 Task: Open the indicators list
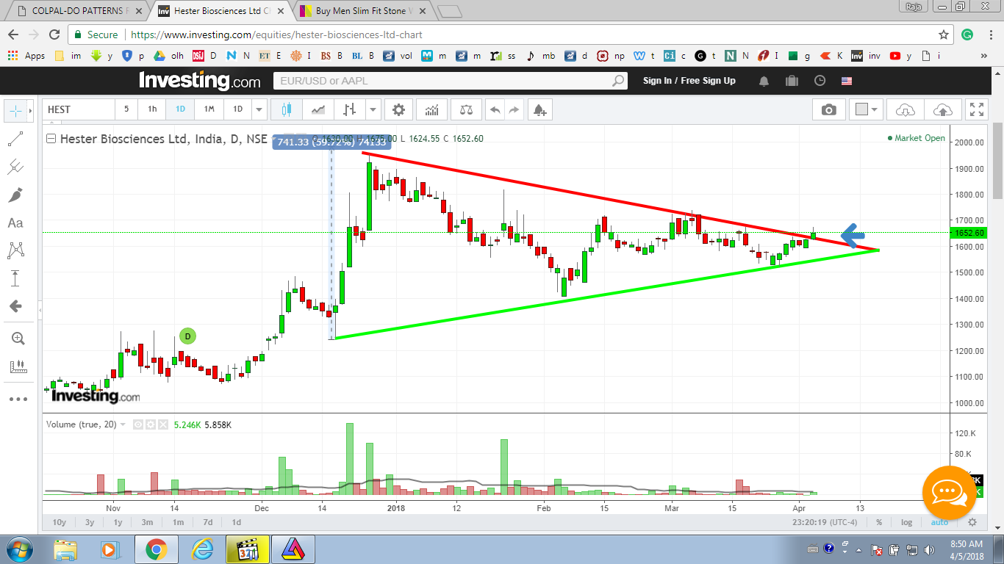point(431,109)
